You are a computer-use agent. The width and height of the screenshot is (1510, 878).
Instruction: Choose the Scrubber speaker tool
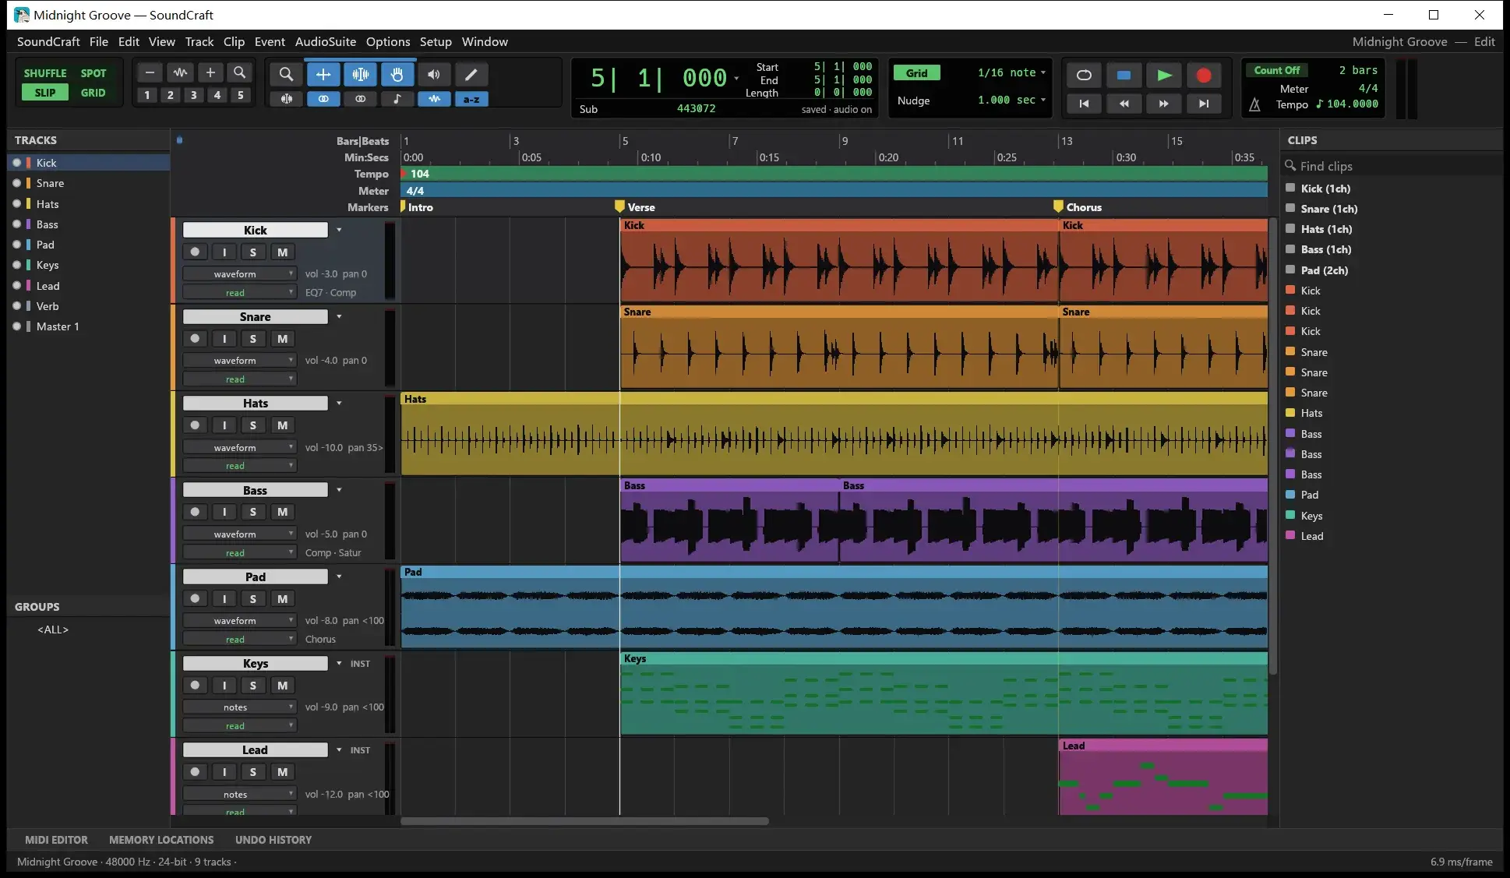434,75
